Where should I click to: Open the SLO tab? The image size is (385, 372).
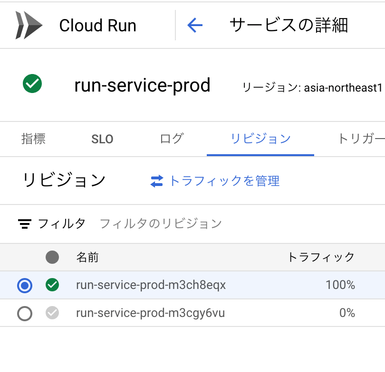pos(102,139)
